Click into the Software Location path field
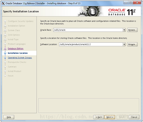143x122 pixels. pyautogui.click(x=91, y=44)
